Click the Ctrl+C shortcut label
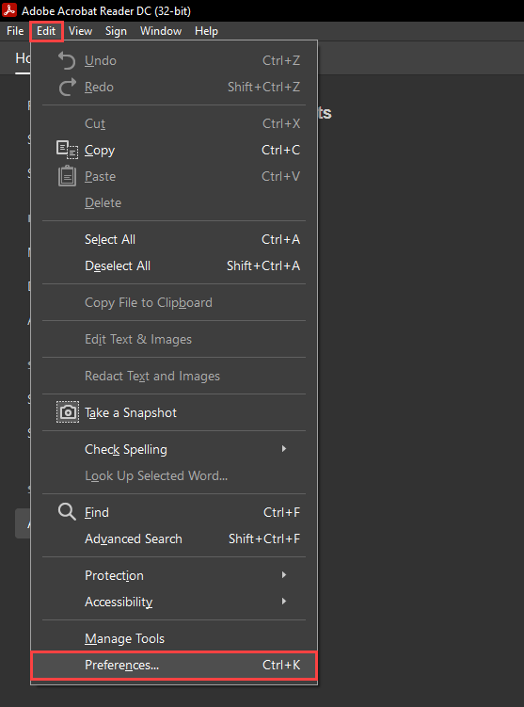The width and height of the screenshot is (524, 707). [x=280, y=150]
